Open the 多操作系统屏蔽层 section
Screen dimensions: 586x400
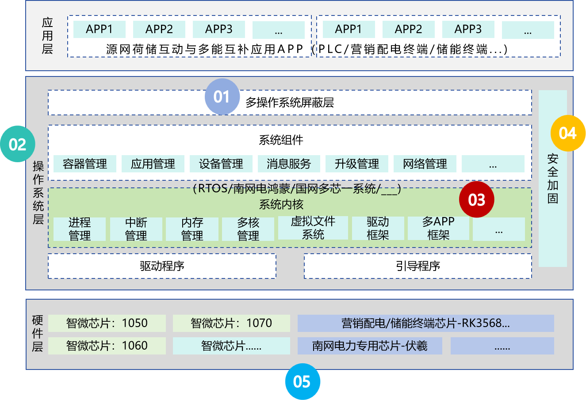click(290, 102)
